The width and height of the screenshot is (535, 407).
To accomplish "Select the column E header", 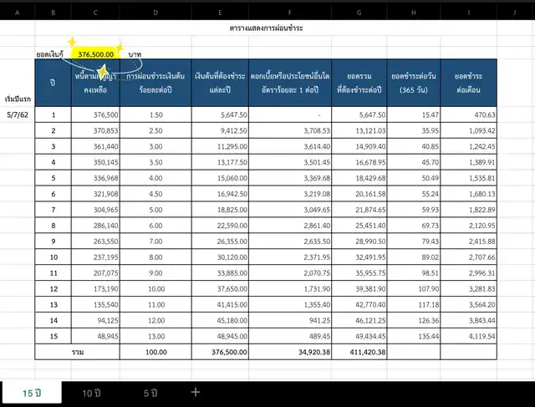I will [x=221, y=13].
